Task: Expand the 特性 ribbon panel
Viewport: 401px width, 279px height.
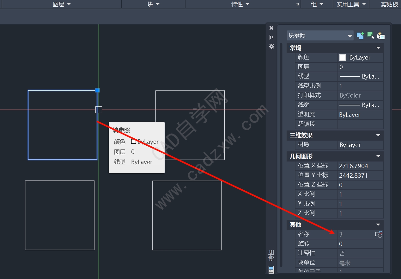Action: (240, 4)
